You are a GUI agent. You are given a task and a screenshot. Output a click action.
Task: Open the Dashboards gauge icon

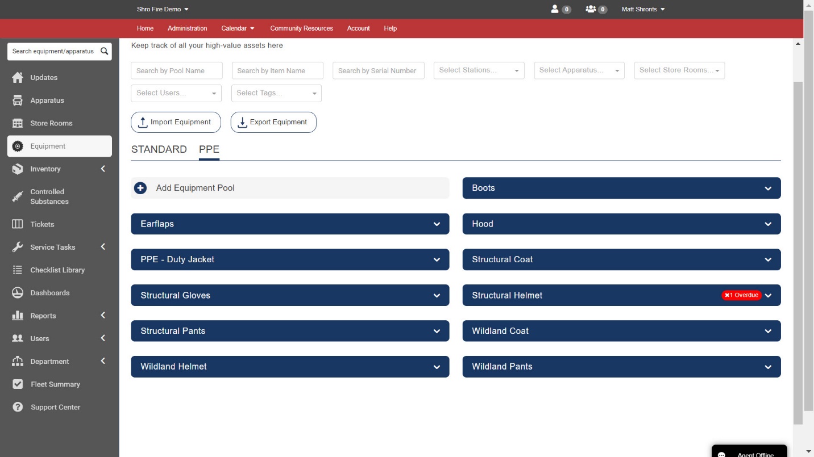[x=18, y=293]
